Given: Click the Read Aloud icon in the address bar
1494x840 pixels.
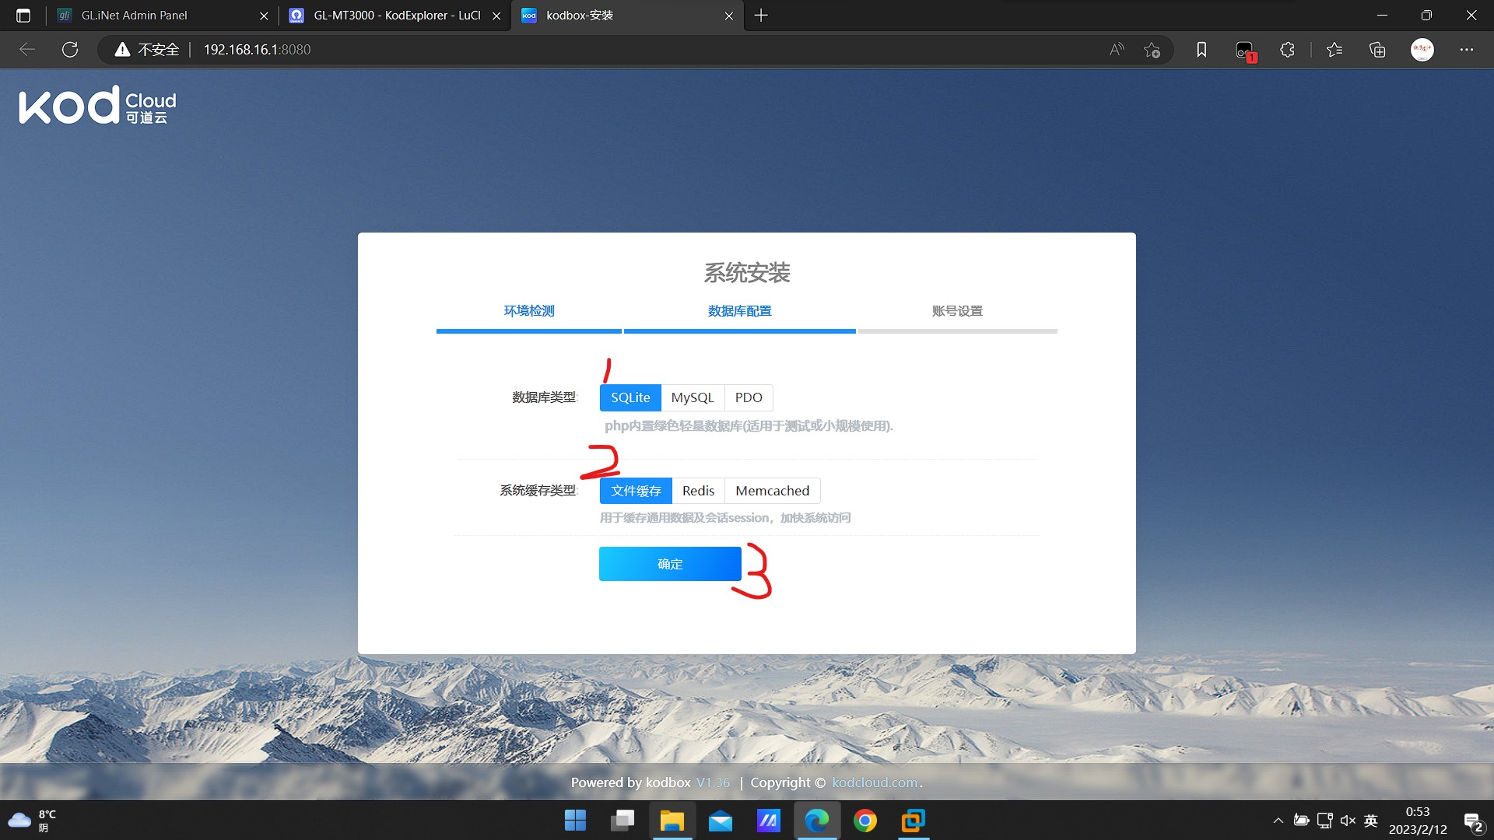Looking at the screenshot, I should pos(1117,50).
